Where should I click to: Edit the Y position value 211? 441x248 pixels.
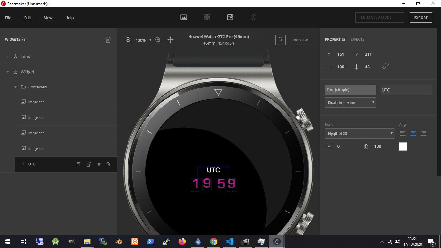click(368, 54)
